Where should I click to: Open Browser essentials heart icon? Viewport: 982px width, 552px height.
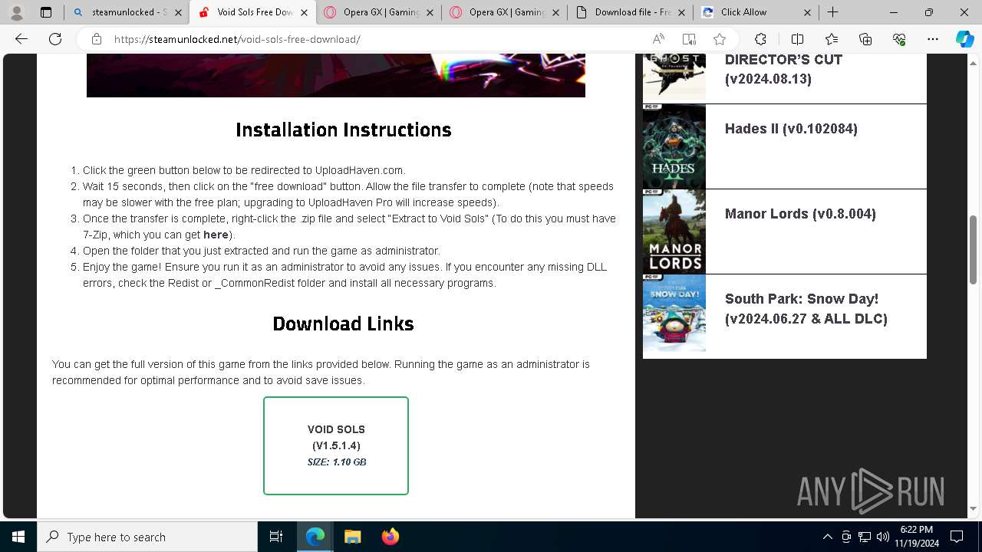point(899,39)
